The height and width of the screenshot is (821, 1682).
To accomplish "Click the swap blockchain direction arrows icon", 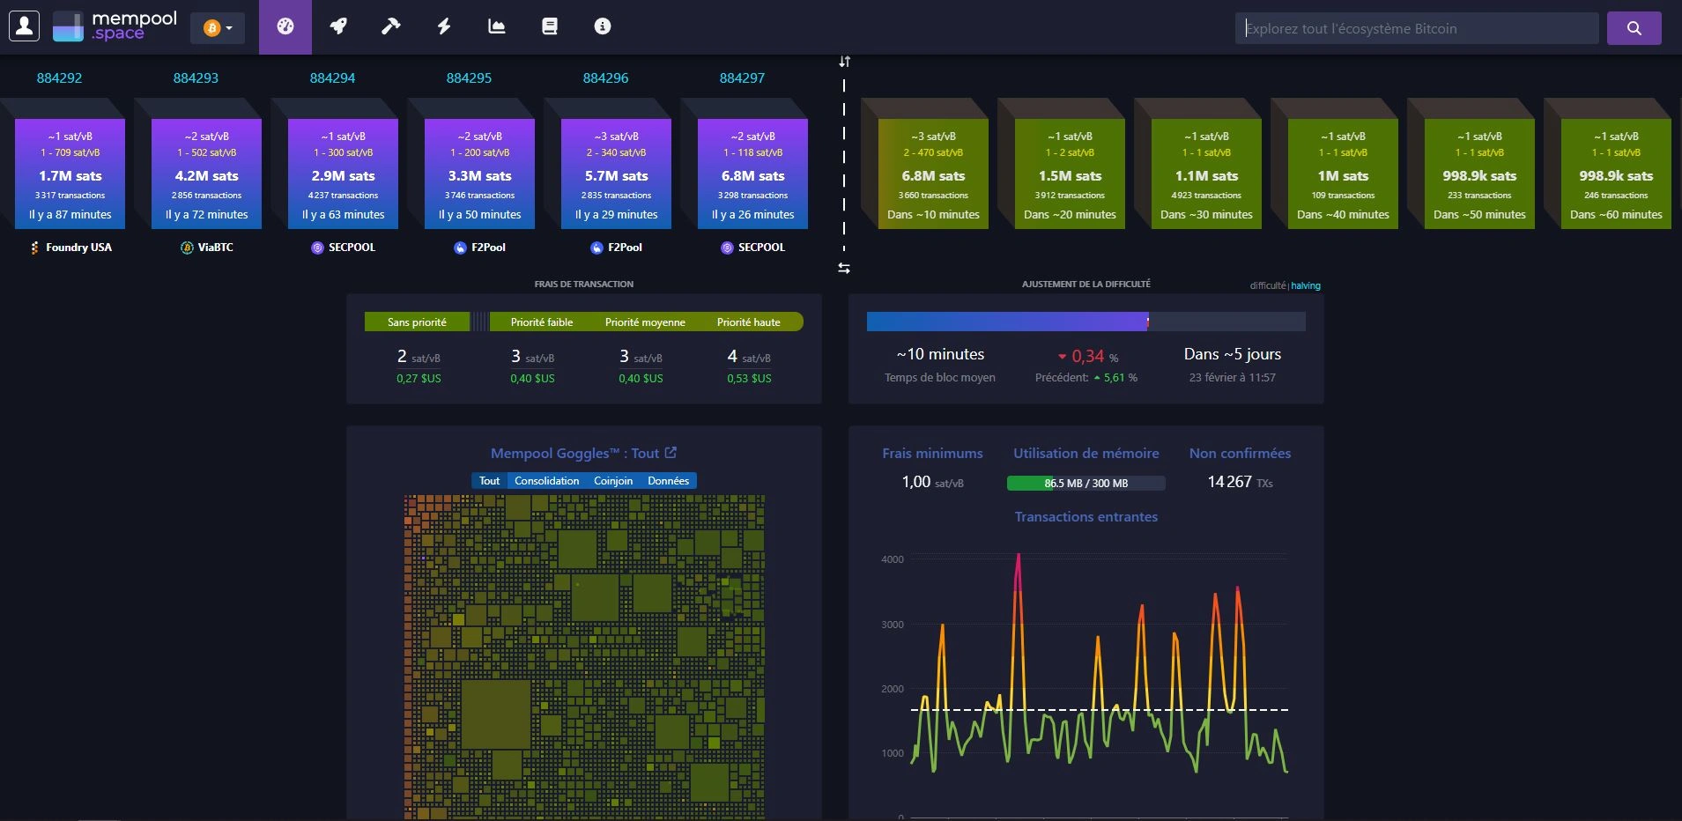I will (x=844, y=268).
